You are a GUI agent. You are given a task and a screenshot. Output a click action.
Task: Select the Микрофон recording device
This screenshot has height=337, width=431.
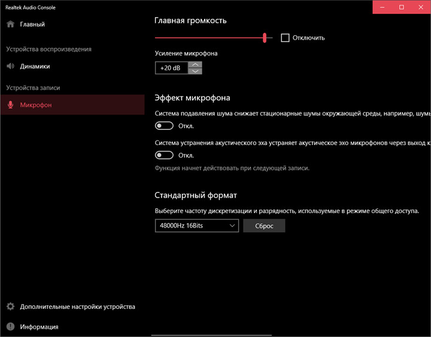click(x=72, y=105)
